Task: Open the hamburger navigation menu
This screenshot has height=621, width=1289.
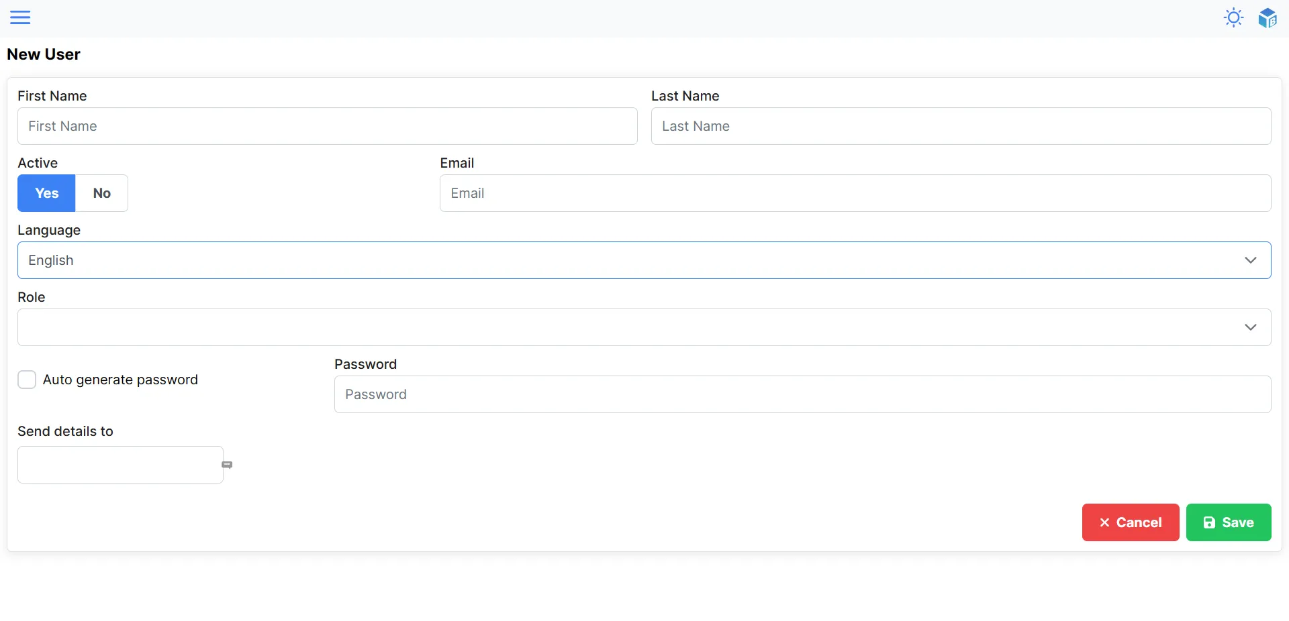Action: tap(20, 17)
